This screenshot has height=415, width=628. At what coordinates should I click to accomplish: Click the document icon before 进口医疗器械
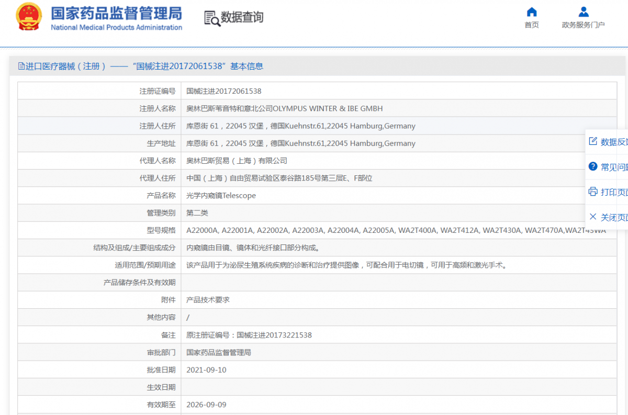pos(21,66)
